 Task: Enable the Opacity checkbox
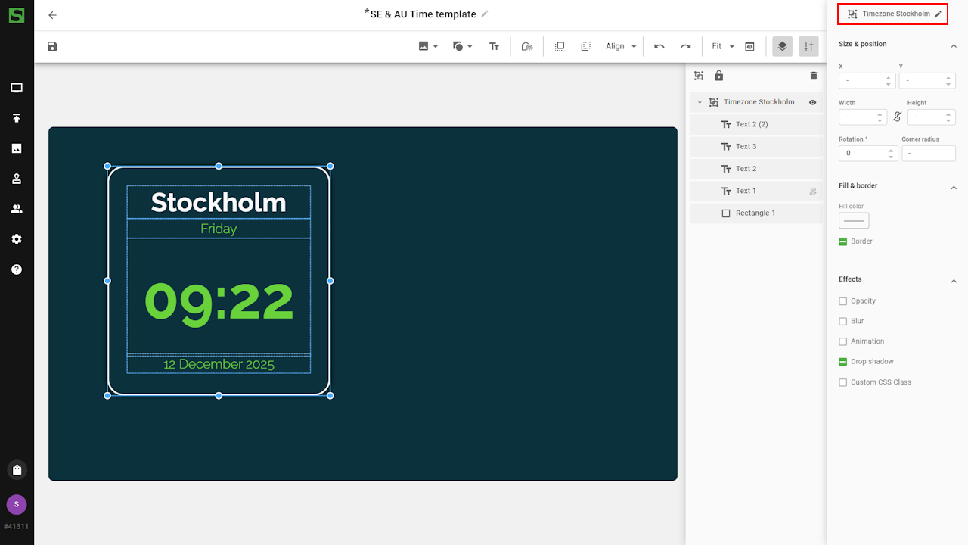coord(843,301)
